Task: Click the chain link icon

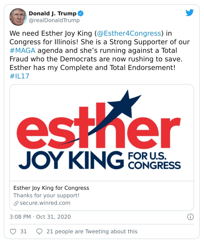Action: tap(16, 203)
